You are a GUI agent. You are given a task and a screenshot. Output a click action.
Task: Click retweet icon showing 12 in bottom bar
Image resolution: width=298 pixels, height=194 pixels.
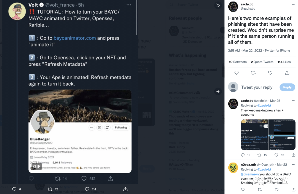[50, 189]
